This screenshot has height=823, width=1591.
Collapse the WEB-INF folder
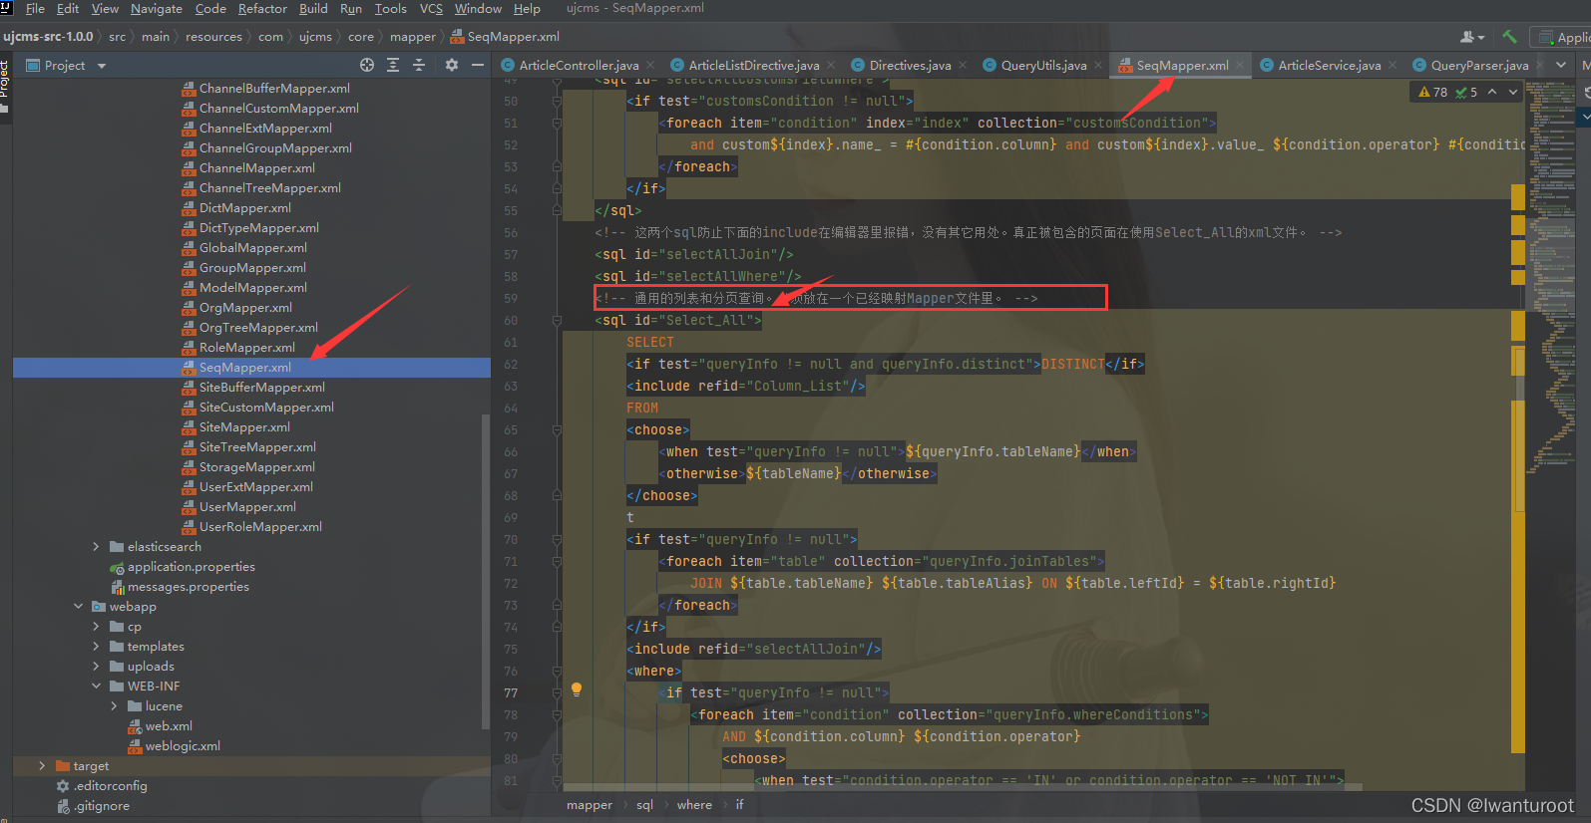(x=96, y=686)
